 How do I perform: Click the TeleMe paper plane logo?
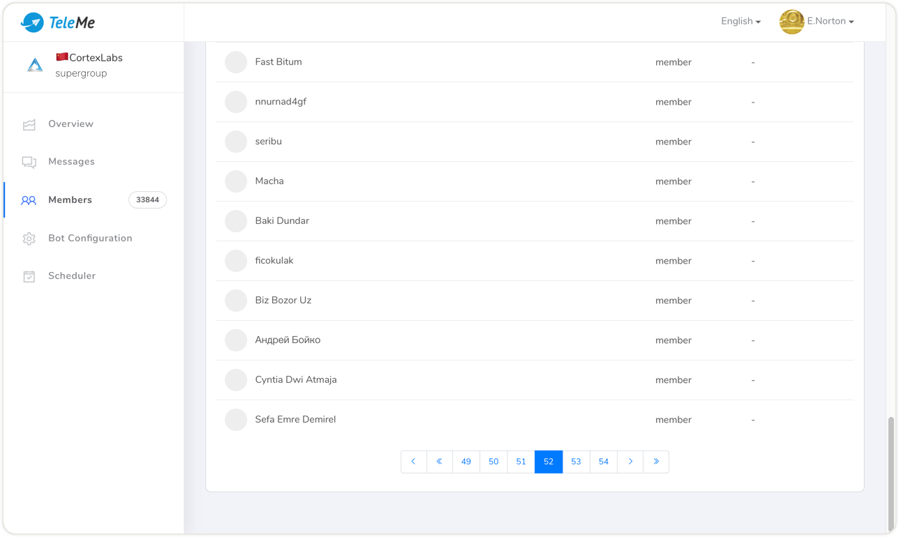click(x=32, y=22)
